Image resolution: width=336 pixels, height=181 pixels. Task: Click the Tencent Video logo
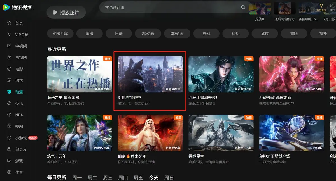[x=18, y=7]
